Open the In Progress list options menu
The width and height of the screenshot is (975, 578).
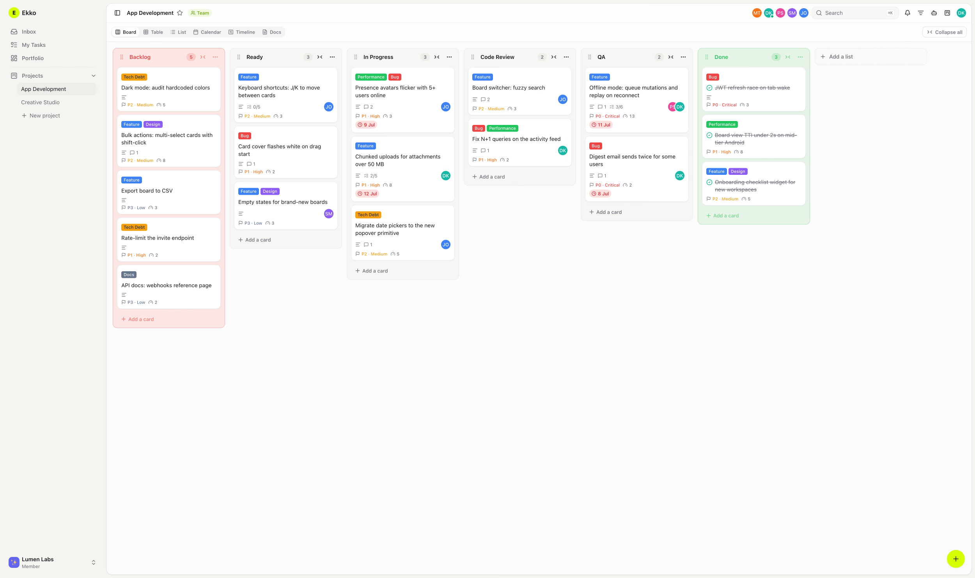pos(449,57)
